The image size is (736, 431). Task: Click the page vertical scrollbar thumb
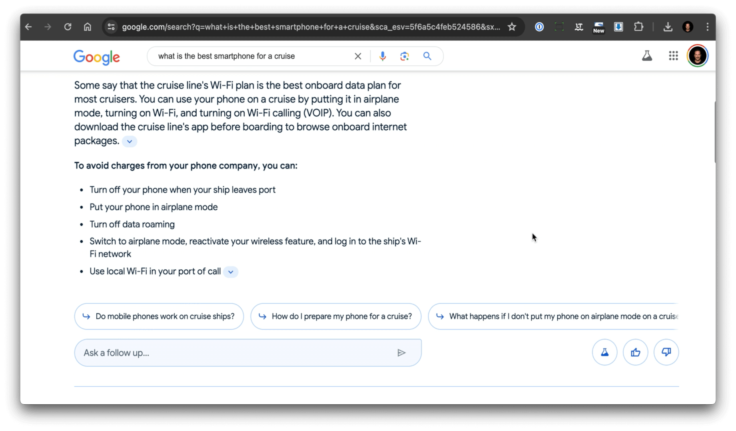714,132
